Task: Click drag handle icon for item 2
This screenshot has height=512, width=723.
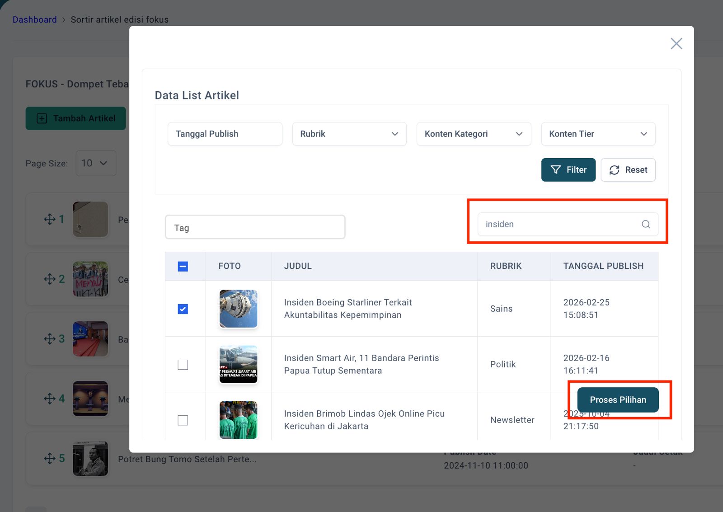Action: [50, 279]
